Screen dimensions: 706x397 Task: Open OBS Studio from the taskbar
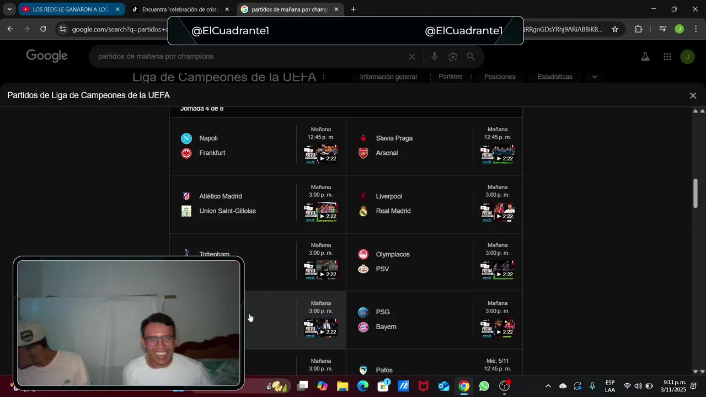click(x=505, y=386)
